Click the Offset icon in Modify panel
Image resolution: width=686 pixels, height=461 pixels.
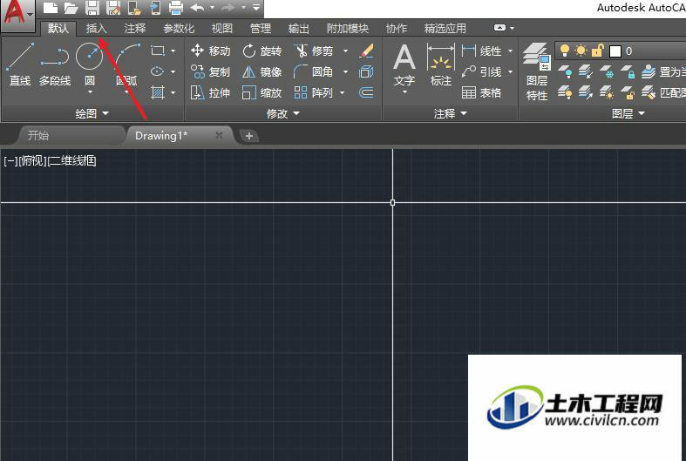tap(367, 92)
